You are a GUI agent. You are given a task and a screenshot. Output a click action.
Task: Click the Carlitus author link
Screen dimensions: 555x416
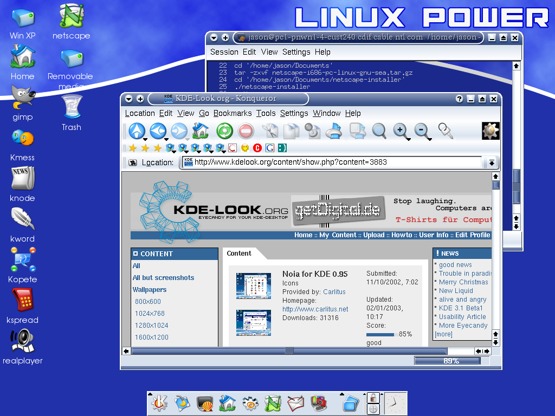tap(334, 292)
